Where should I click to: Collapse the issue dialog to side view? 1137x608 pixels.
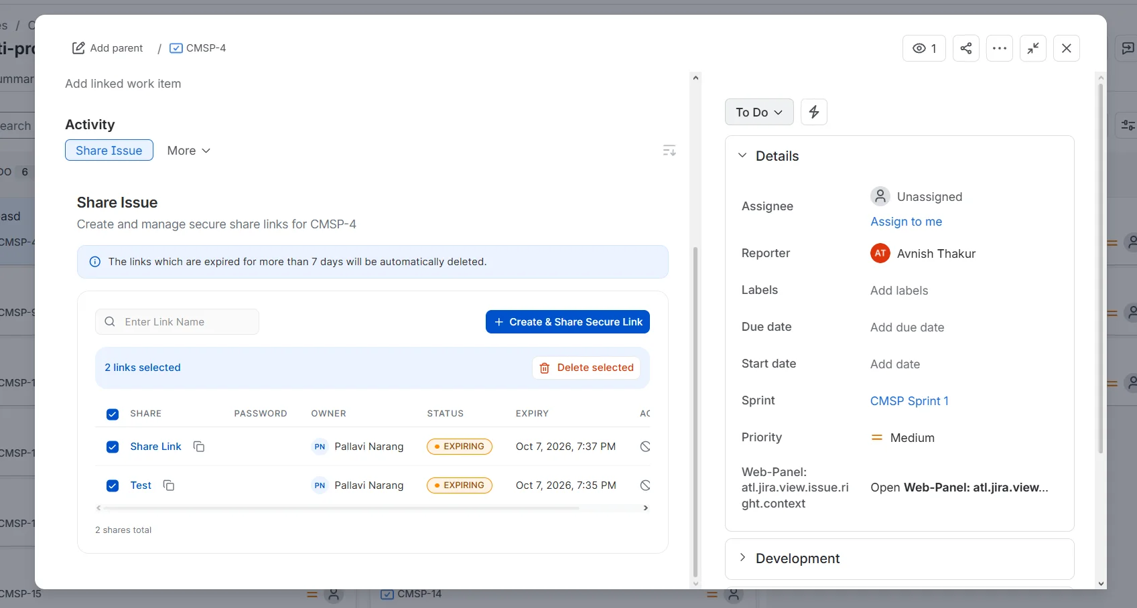click(x=1033, y=48)
